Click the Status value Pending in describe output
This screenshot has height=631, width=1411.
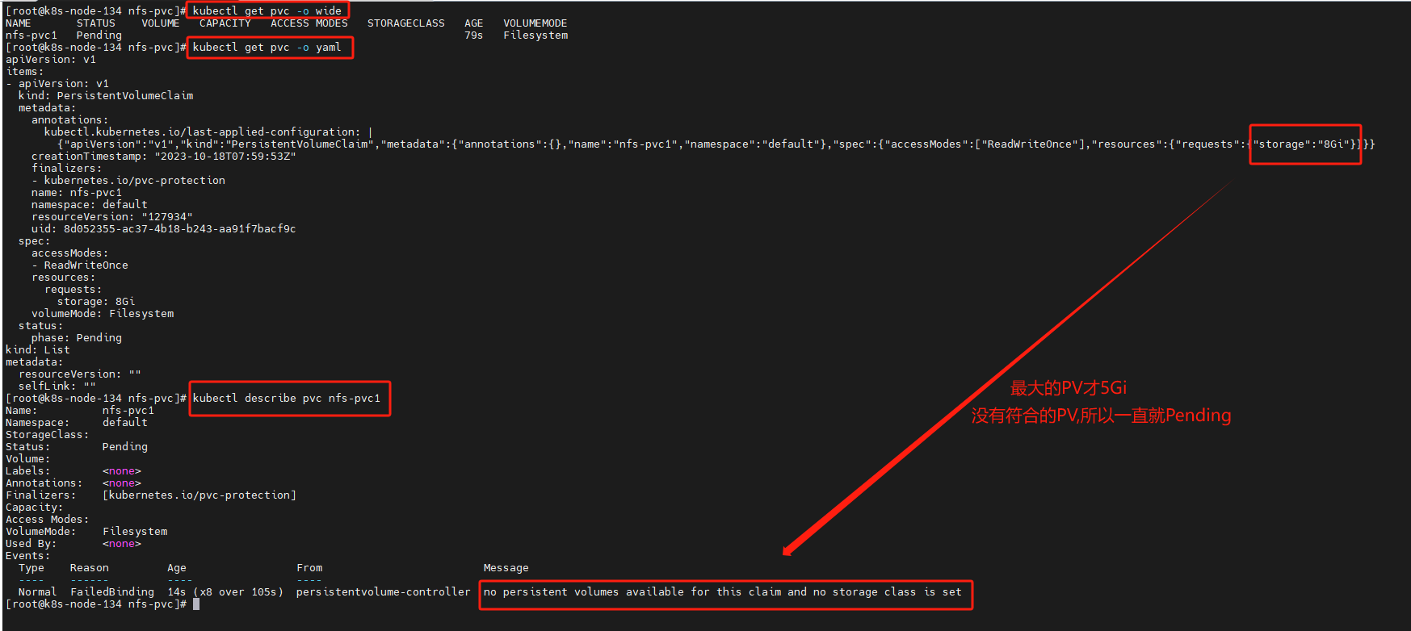(x=125, y=446)
